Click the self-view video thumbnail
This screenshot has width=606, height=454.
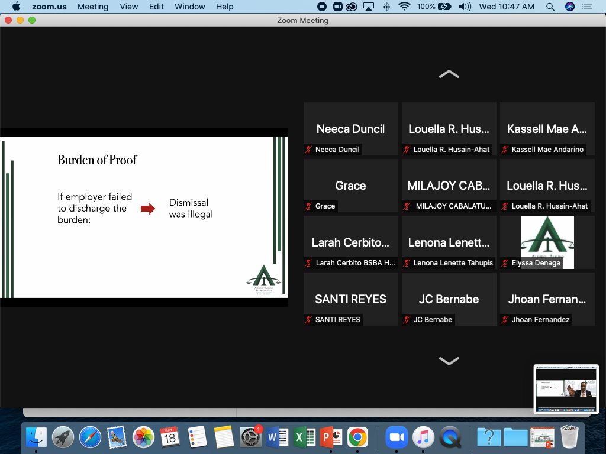click(x=566, y=389)
